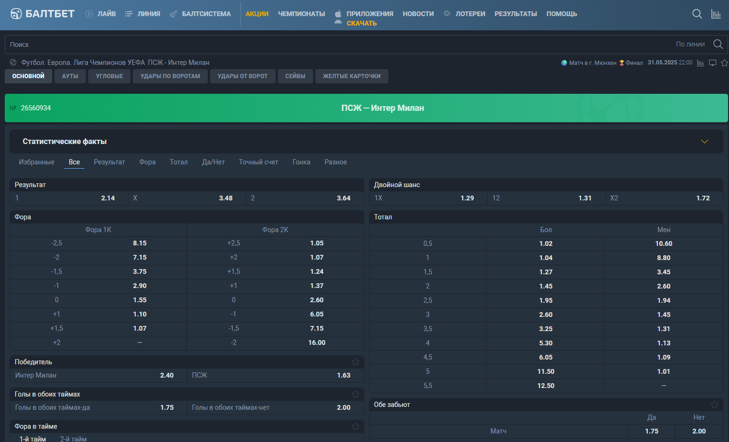Click the Apple icon by Приложения
729x442 pixels.
[x=338, y=14]
